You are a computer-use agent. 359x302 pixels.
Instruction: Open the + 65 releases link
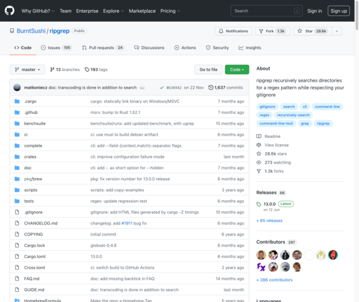pos(270,221)
